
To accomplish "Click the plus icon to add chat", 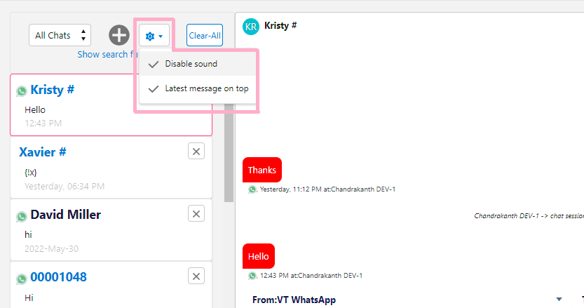I will (119, 35).
